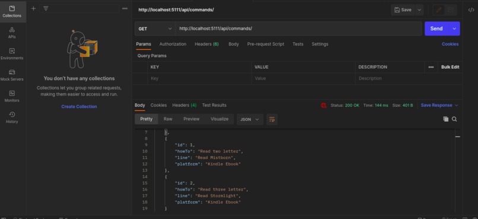Choose the Pretty view mode
The width and height of the screenshot is (478, 219).
(146, 119)
